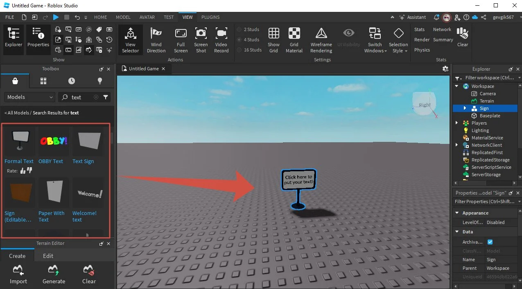Select the OBBY Text model thumbnail
522x289 pixels.
click(53, 142)
